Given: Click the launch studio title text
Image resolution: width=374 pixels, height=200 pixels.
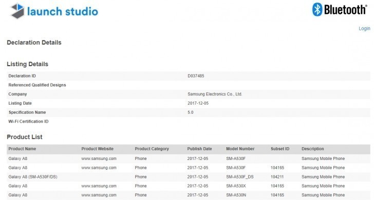Looking at the screenshot, I should click(63, 11).
